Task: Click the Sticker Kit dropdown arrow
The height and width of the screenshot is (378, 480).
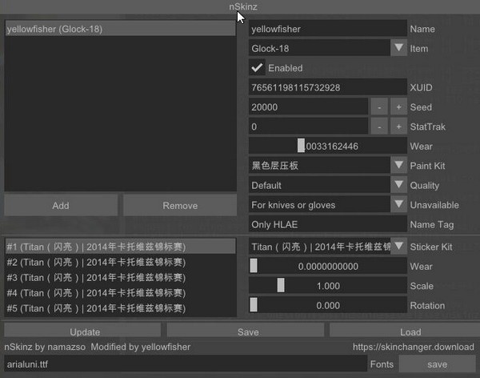Action: point(398,247)
